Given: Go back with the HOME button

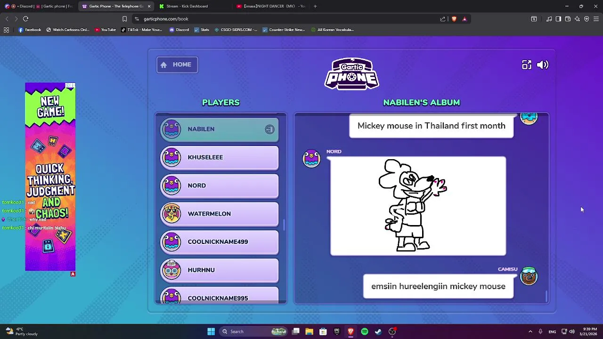Looking at the screenshot, I should pos(177,65).
